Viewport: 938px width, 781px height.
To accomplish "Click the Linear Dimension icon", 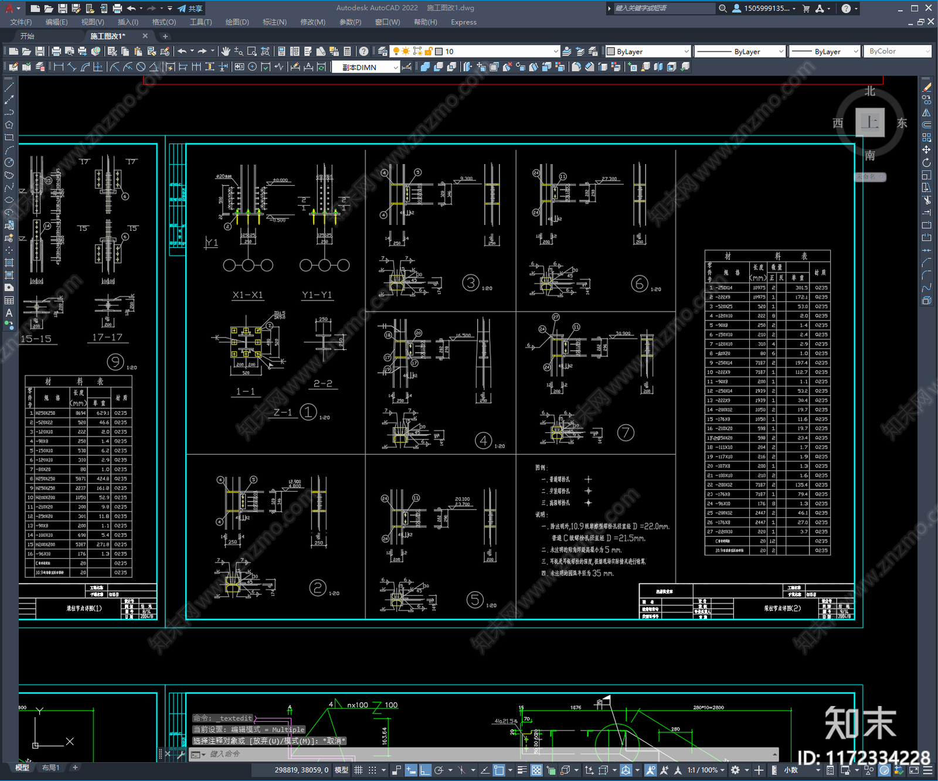I will point(59,67).
